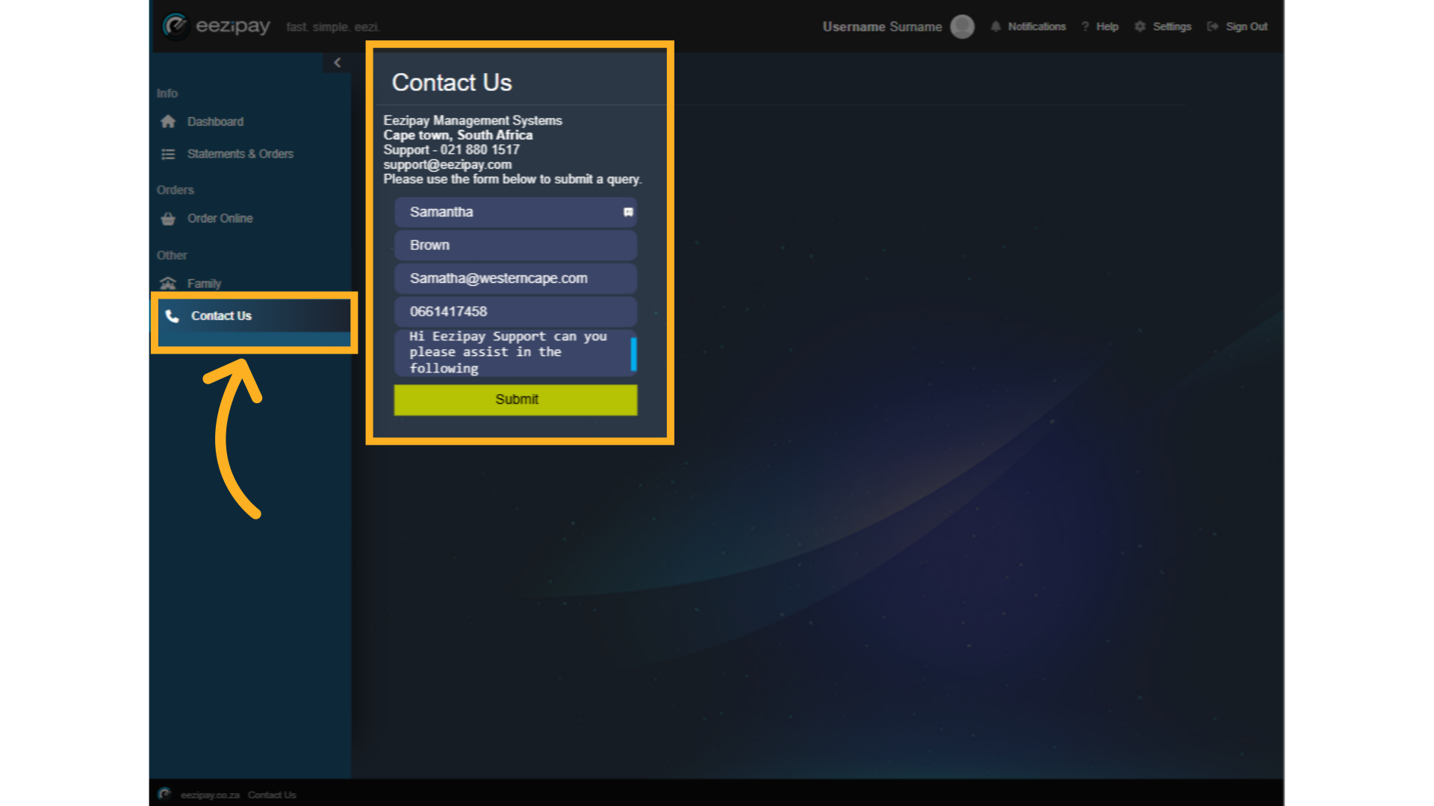Image resolution: width=1434 pixels, height=806 pixels.
Task: Open the Help link
Action: [1107, 27]
